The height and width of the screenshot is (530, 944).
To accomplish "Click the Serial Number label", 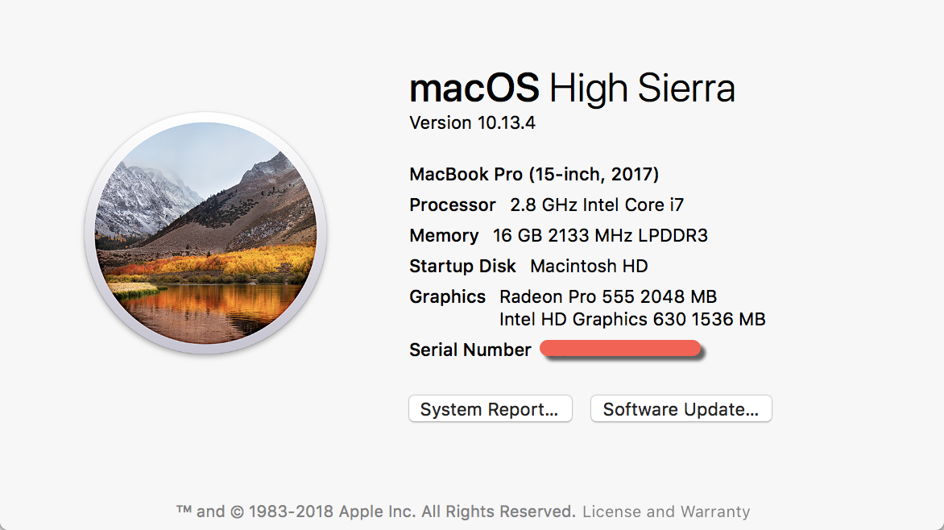I will (470, 350).
